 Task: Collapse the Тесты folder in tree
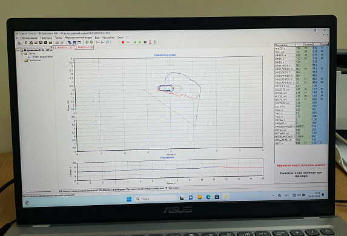pos(22,54)
